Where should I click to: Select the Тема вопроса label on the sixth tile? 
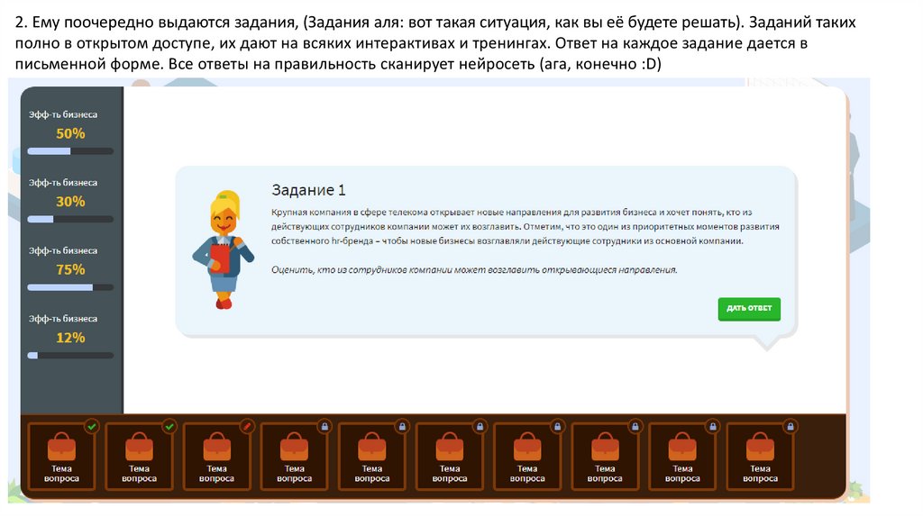(450, 474)
